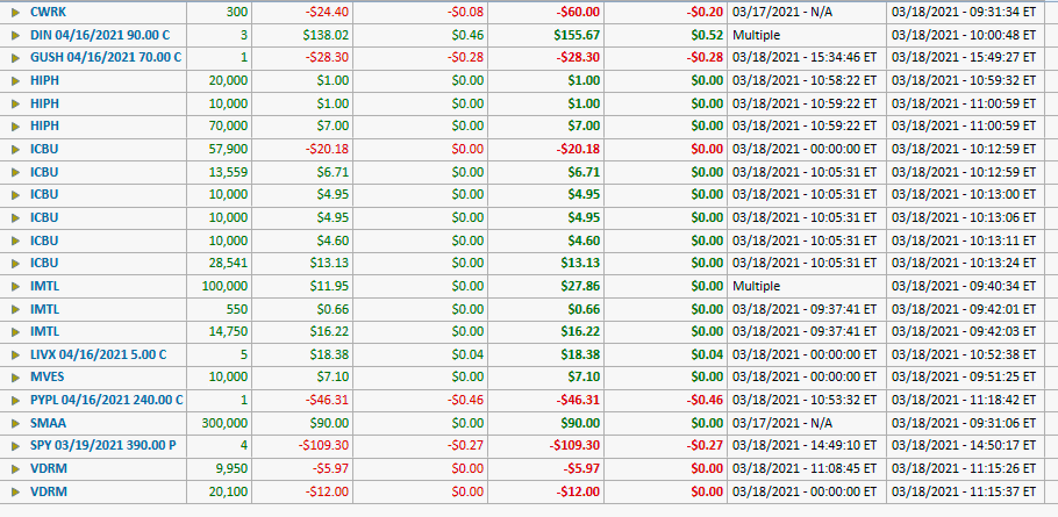Open the SPY 03/19/2021 390.00 P symbol link
This screenshot has width=1058, height=517.
(103, 446)
